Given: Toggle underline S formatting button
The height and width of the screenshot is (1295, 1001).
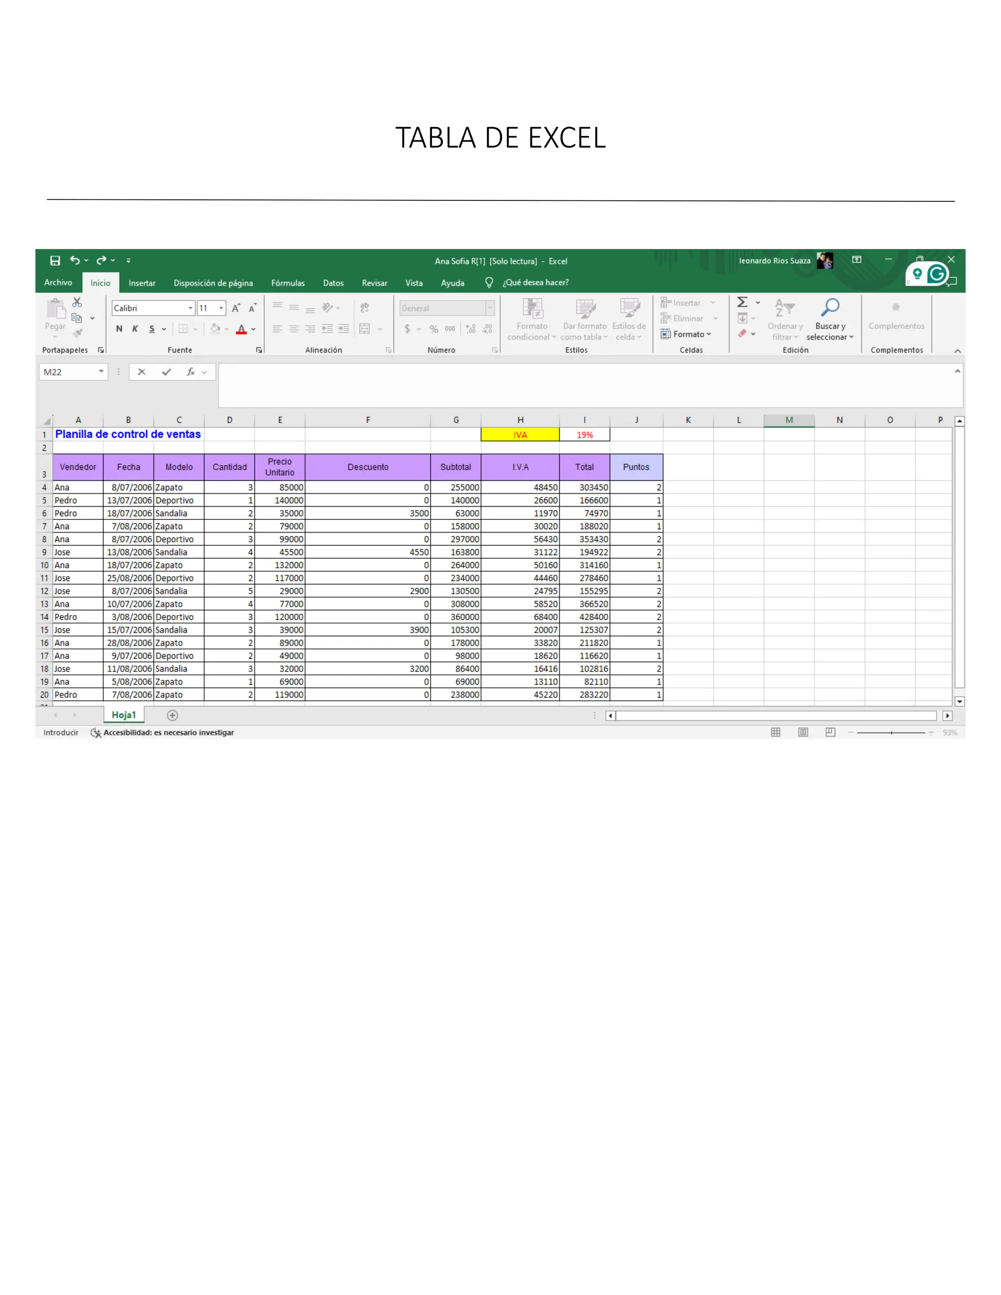Looking at the screenshot, I should pos(152,329).
